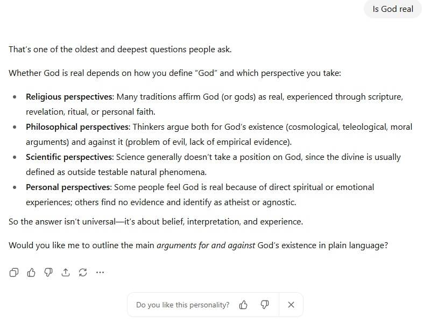Image resolution: width=423 pixels, height=323 pixels.
Task: Mark the response with thumbs down
Action: pyautogui.click(x=48, y=272)
